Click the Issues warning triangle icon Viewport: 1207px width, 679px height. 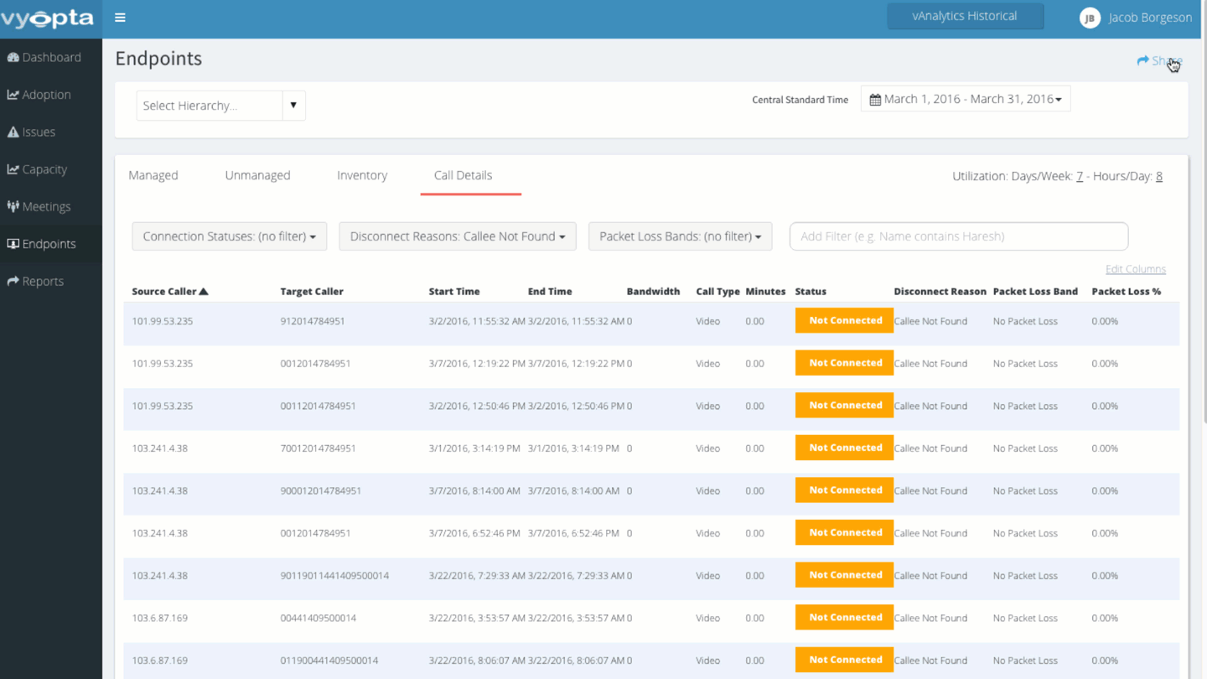13,132
